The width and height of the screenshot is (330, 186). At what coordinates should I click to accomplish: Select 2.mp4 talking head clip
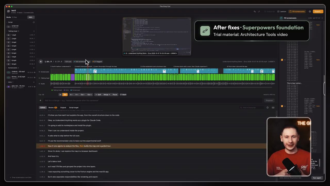21,38
